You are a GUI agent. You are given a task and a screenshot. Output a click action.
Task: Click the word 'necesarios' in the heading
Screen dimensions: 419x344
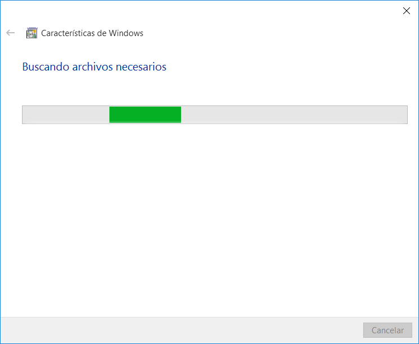[141, 67]
